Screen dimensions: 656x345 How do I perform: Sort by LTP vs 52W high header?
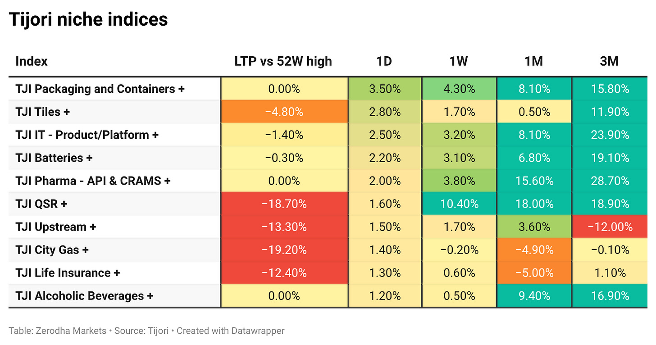[283, 61]
